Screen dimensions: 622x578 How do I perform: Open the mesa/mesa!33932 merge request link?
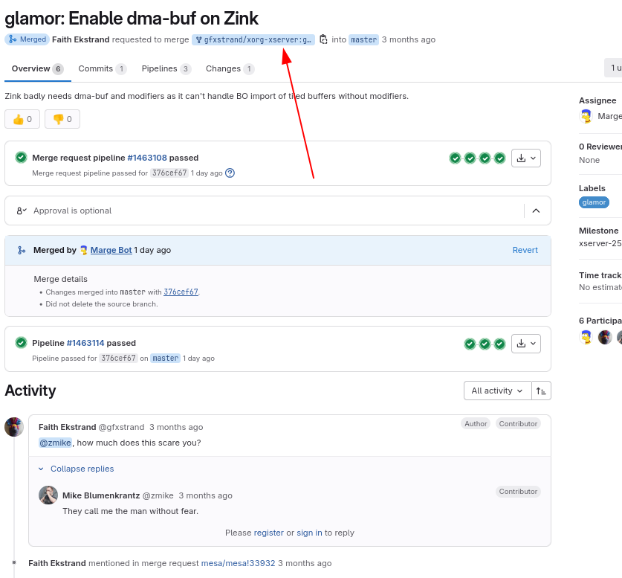(238, 563)
